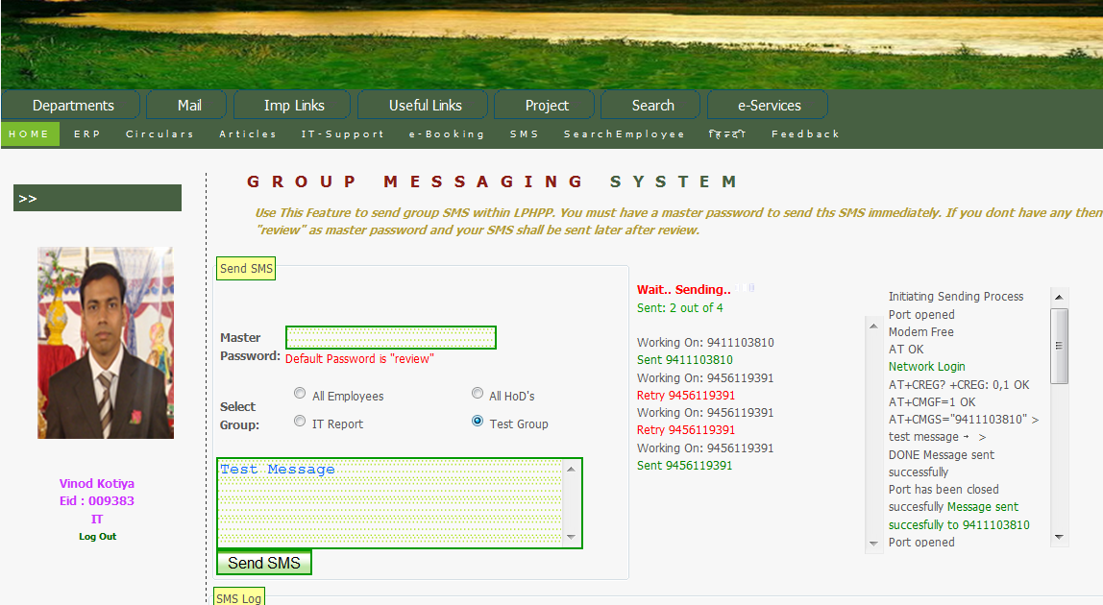This screenshot has height=605, width=1103.
Task: Select the IT Report radio button
Action: [x=300, y=422]
